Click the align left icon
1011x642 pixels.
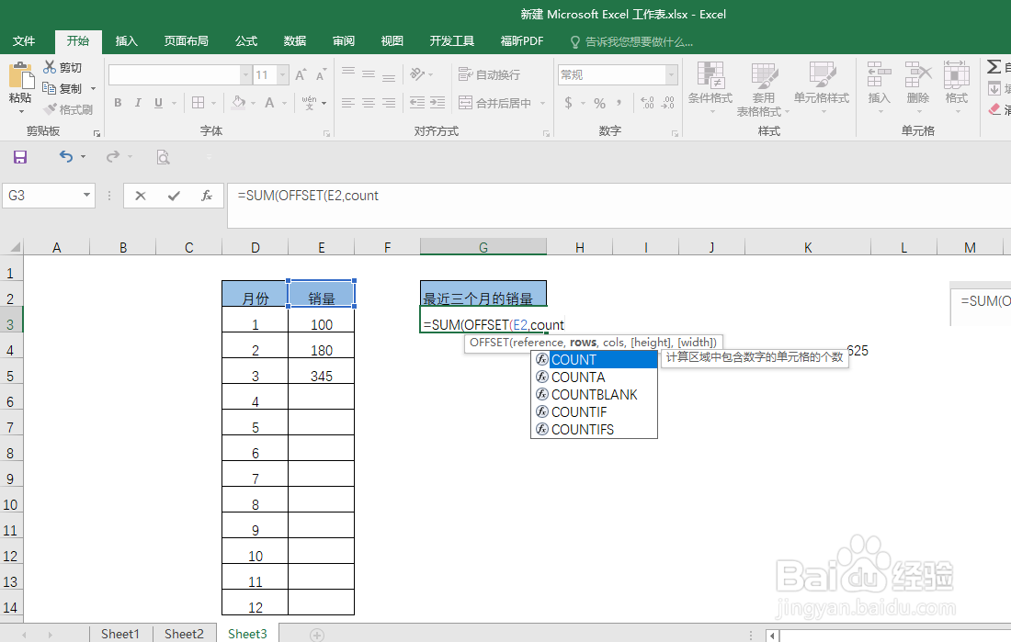point(348,103)
